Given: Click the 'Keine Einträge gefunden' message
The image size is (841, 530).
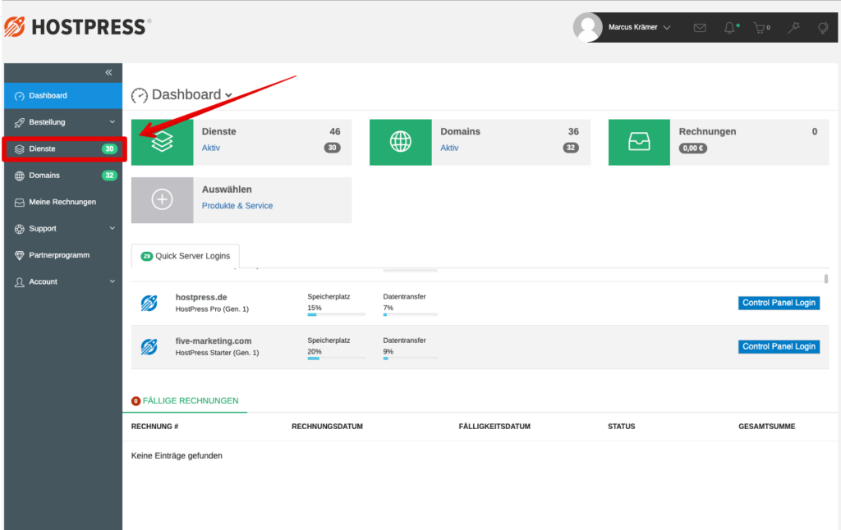Looking at the screenshot, I should pyautogui.click(x=177, y=456).
